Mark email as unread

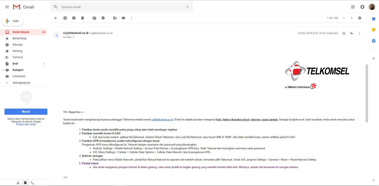94,18
